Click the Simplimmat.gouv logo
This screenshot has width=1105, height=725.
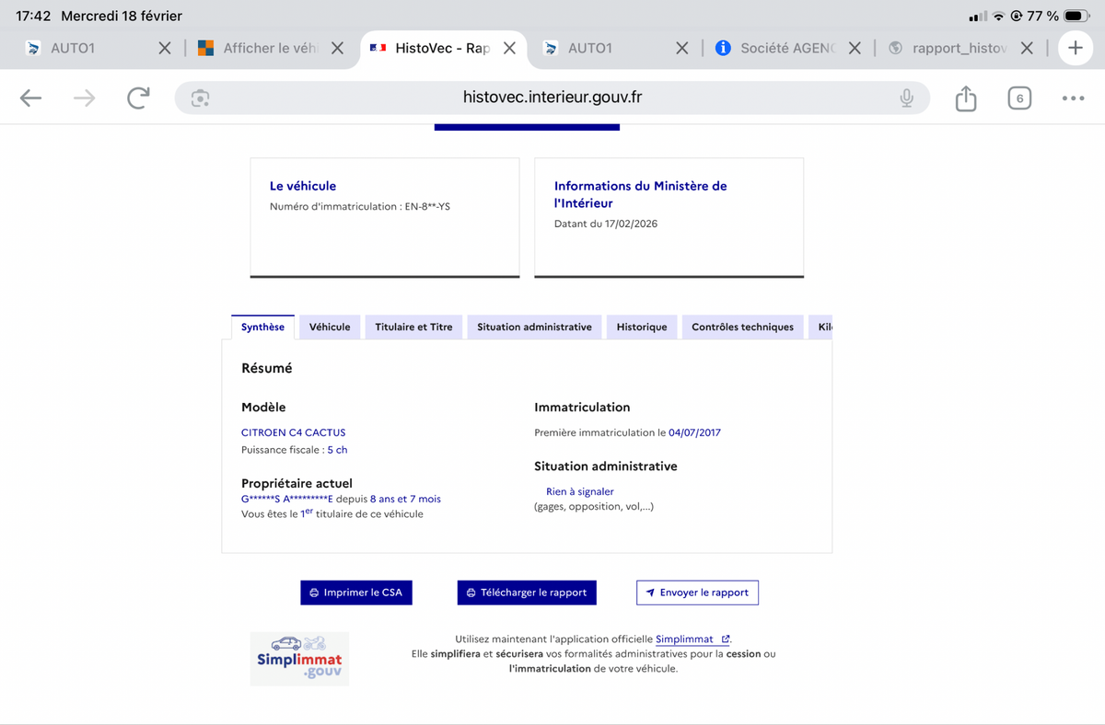pos(299,659)
